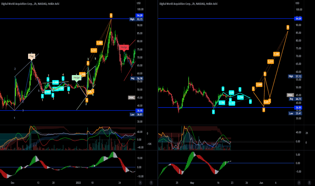
Task: Toggle auto-scale 'A' button on right chart
Action: 299,183
